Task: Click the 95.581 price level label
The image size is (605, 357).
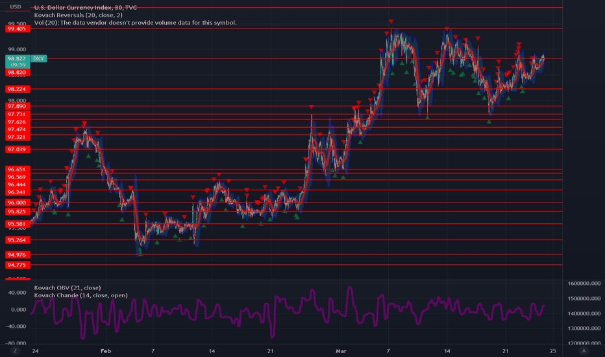Action: (18, 224)
